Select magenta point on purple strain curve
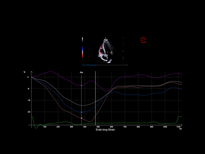The height and width of the screenshot is (154, 205). [81, 85]
